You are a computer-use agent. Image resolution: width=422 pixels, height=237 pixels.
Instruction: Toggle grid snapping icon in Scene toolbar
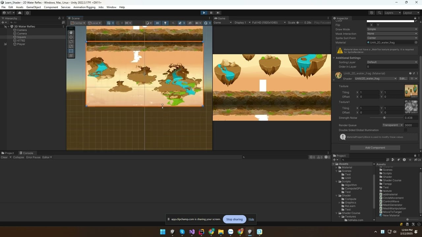[x=118, y=23]
